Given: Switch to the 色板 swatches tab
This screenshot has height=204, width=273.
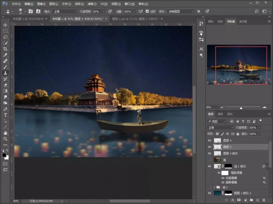Looking at the screenshot, I should (220, 22).
